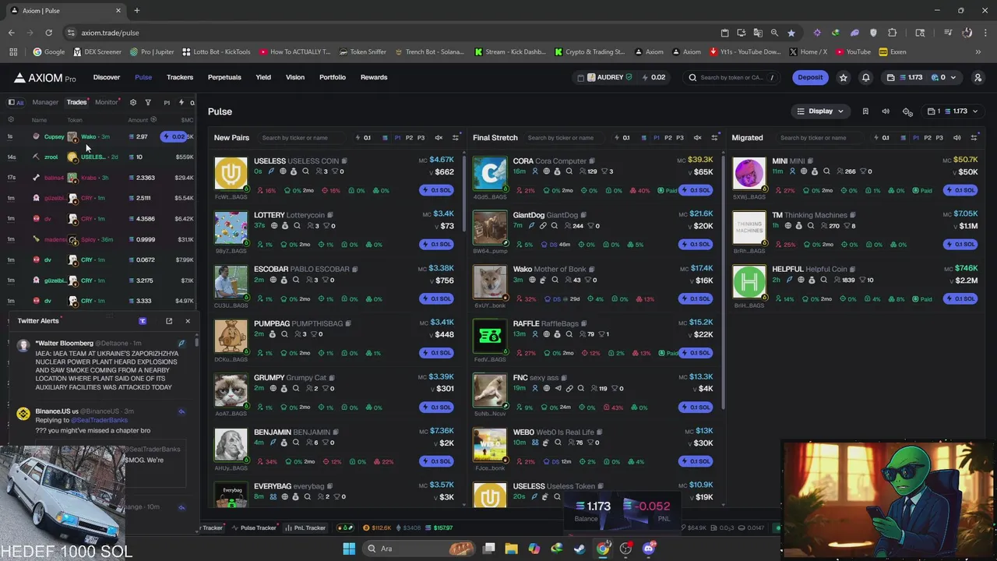This screenshot has width=997, height=561.
Task: Close the Twitter Alerts panel
Action: 188,321
